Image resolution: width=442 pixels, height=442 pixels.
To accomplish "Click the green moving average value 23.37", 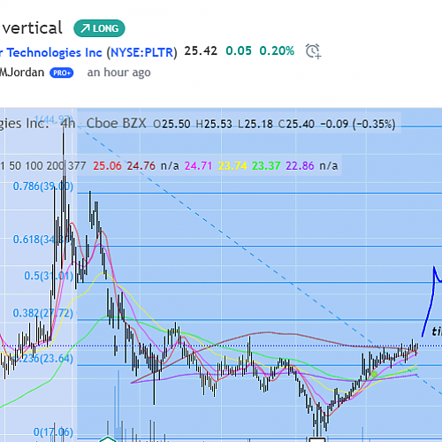I will click(x=266, y=166).
